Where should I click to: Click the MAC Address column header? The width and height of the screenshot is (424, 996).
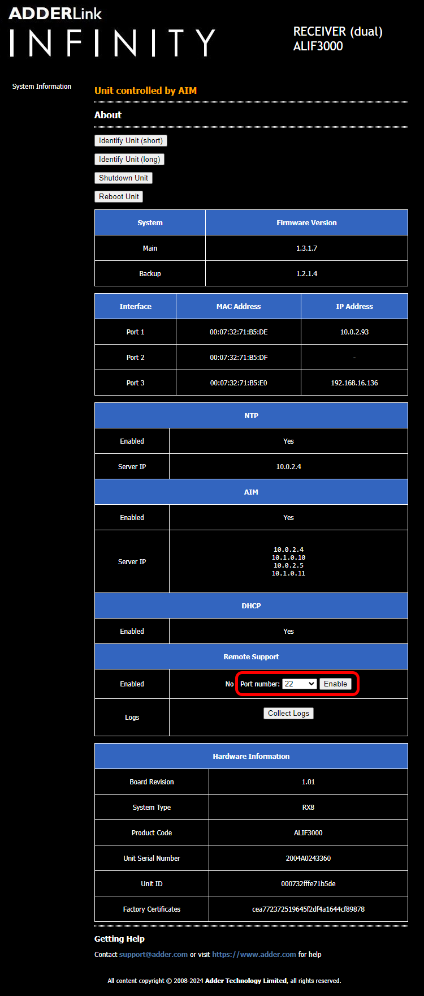tap(239, 306)
